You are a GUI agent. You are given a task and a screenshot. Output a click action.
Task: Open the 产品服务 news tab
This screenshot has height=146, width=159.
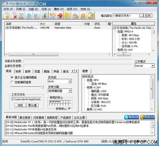(x=66, y=118)
